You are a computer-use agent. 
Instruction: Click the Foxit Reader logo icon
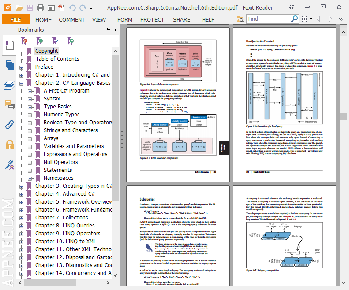pyautogui.click(x=8, y=7)
